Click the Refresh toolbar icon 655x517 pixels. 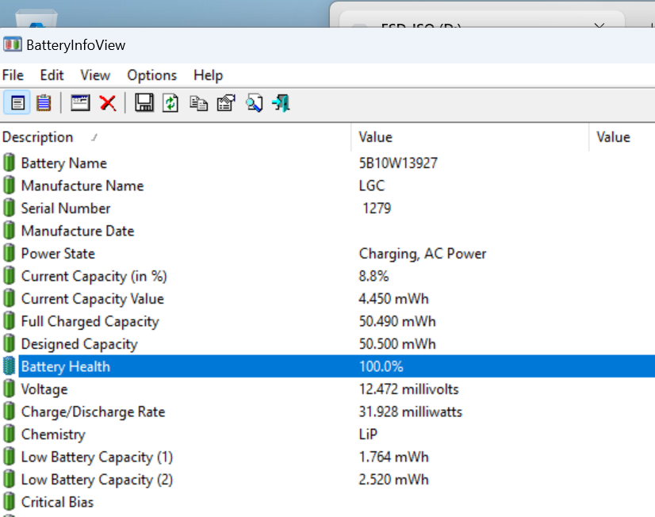click(170, 103)
